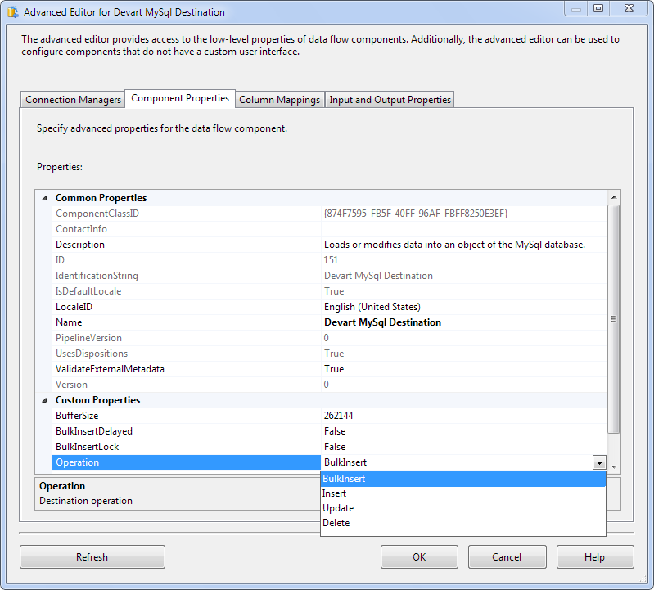
Task: Click the properties scrollbar down arrow
Action: point(614,466)
